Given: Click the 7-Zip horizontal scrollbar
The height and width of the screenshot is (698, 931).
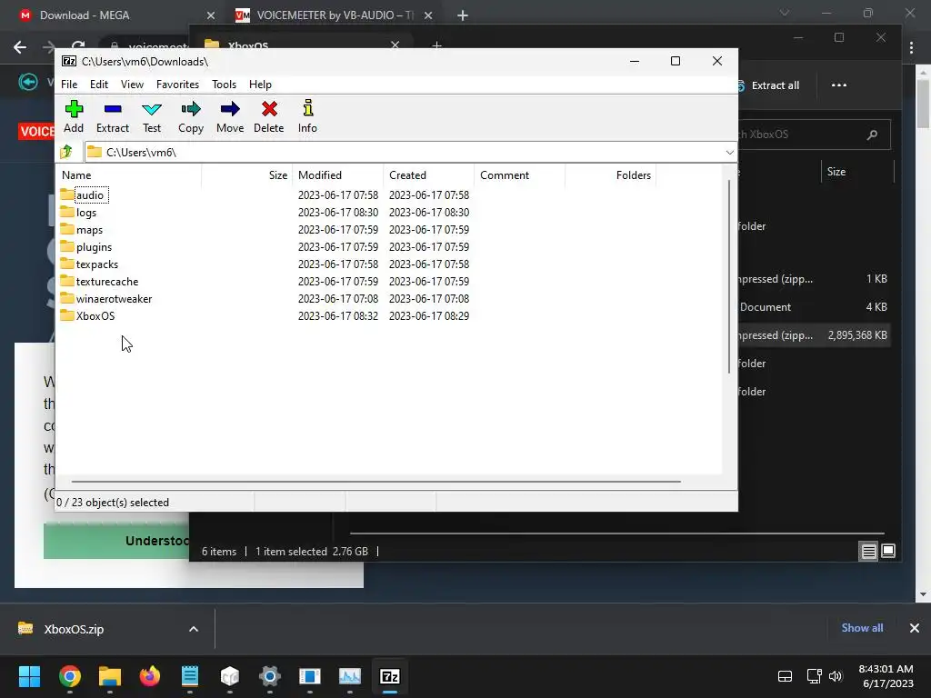Looking at the screenshot, I should point(375,482).
